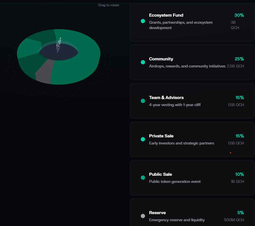
Task: Click the Private Sale card heading
Action: coord(161,136)
